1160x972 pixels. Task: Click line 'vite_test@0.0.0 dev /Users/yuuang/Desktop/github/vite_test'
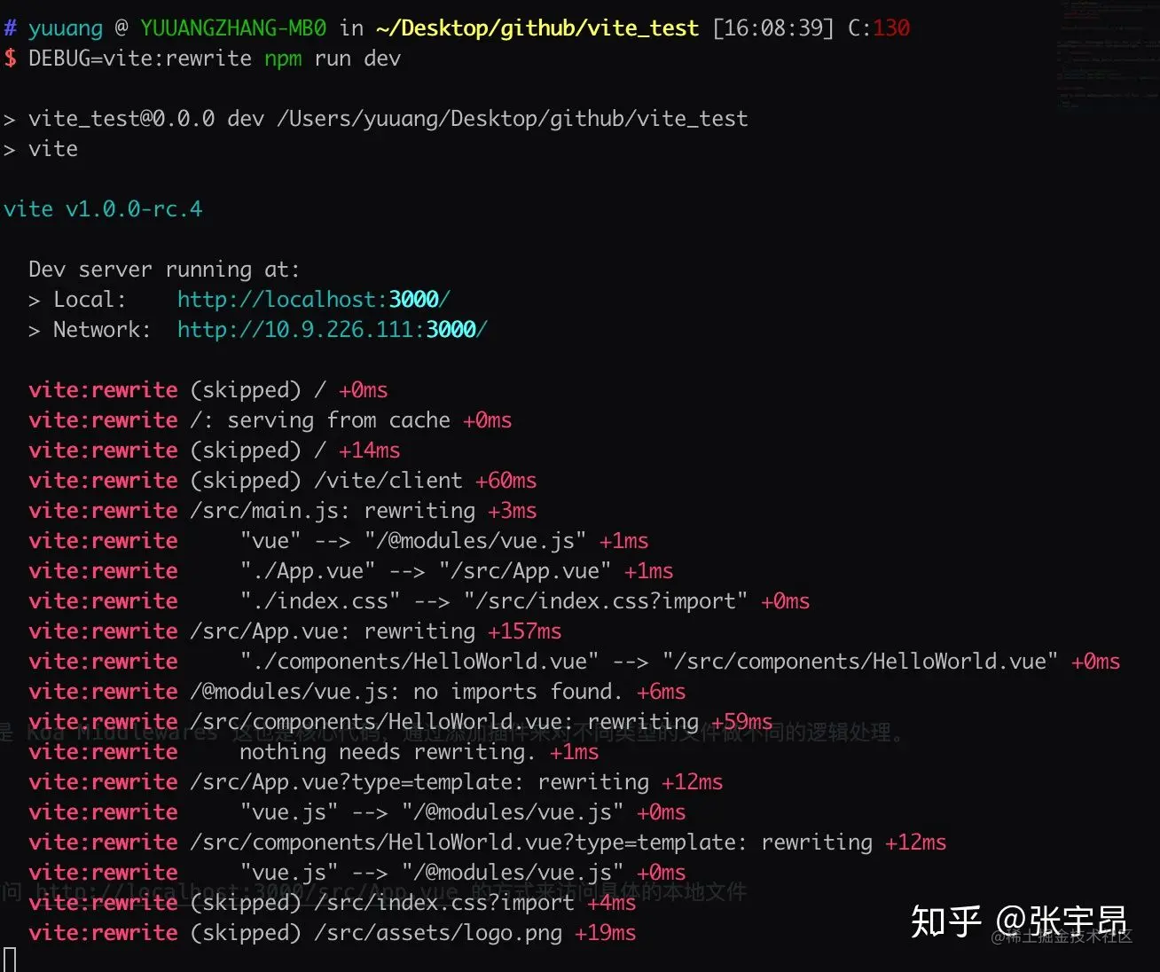click(x=388, y=119)
